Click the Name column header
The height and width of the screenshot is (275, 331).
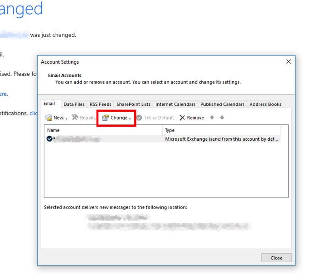click(103, 130)
